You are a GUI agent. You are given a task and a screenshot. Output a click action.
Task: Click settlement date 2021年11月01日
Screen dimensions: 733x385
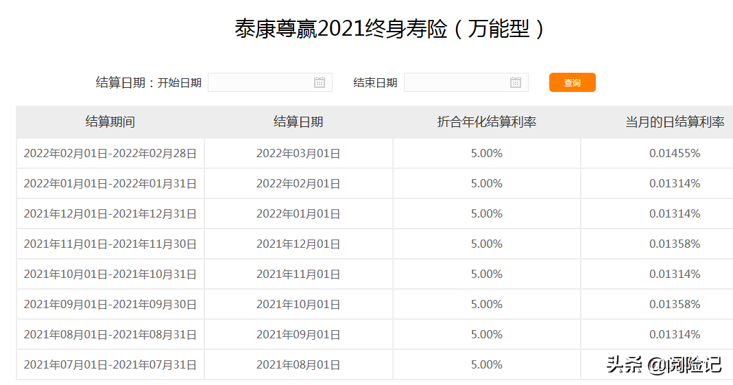[x=298, y=274]
